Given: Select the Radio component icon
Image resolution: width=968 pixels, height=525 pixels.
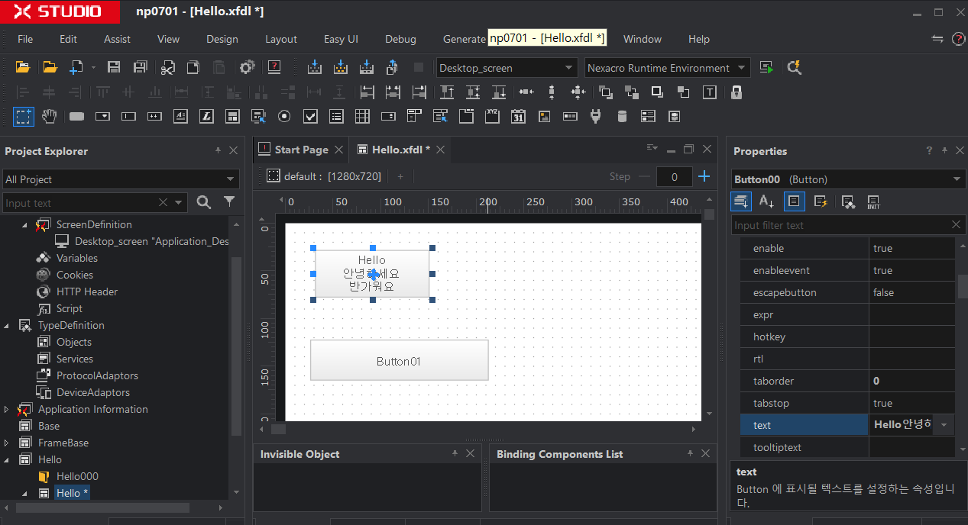Looking at the screenshot, I should [284, 117].
